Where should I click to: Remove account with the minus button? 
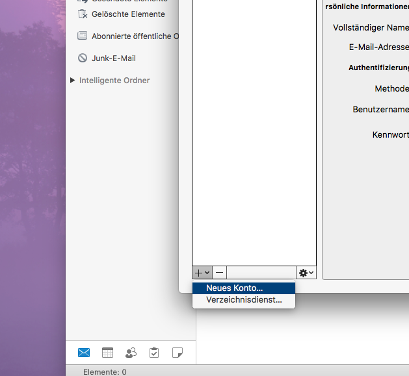tap(220, 273)
